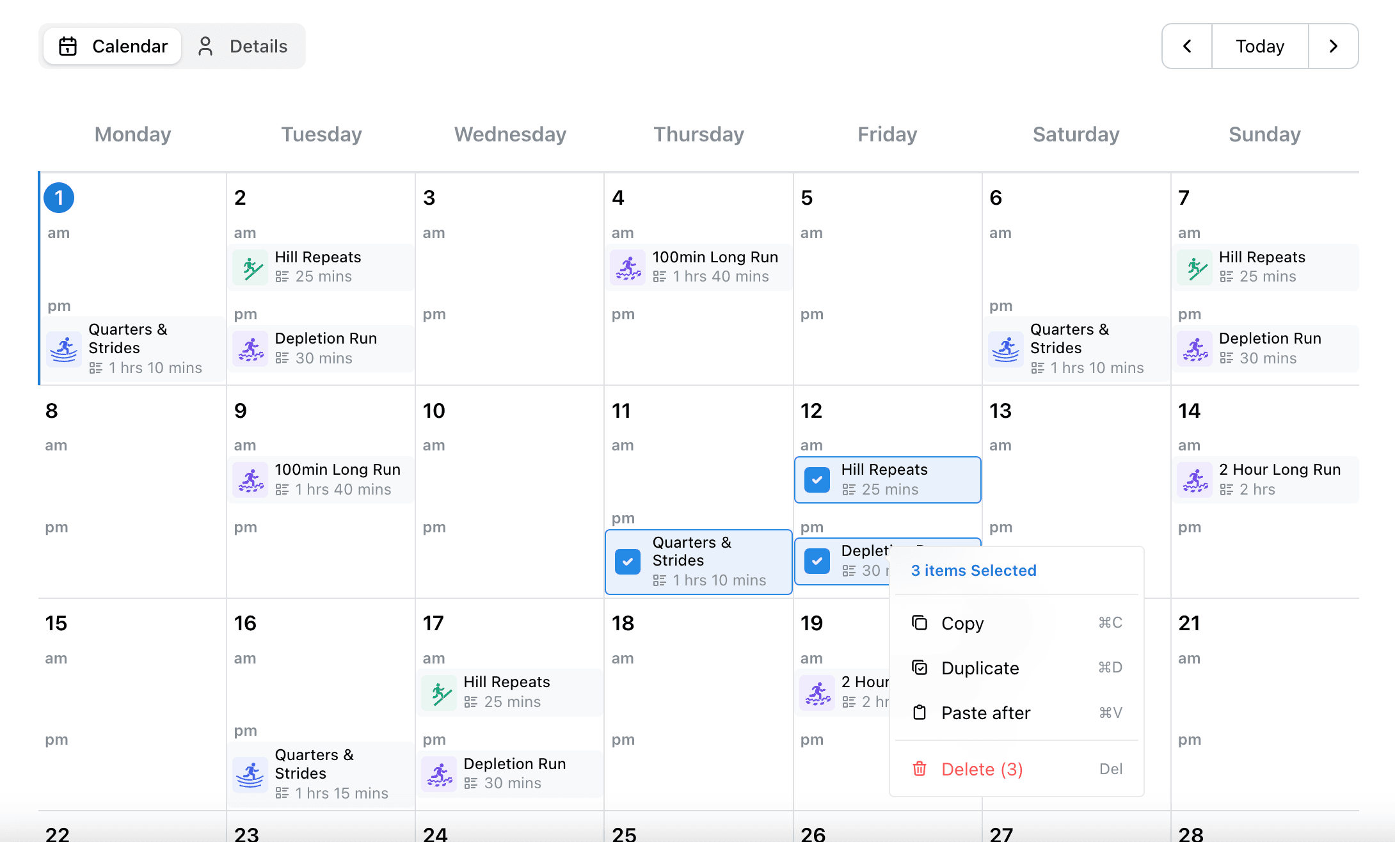Click the Delete (3) option
This screenshot has width=1395, height=842.
click(x=982, y=768)
